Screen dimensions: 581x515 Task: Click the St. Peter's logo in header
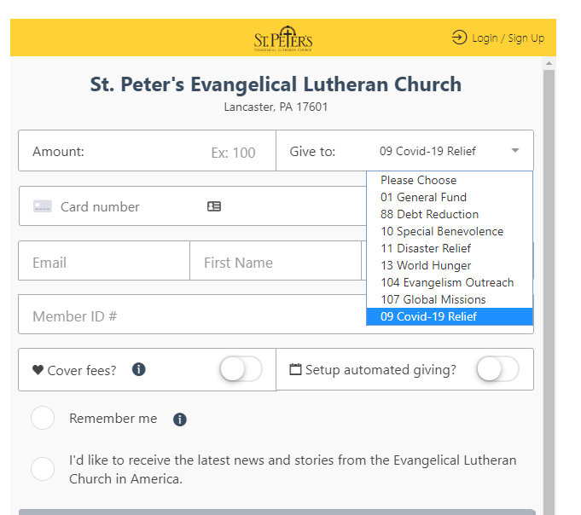tap(283, 38)
